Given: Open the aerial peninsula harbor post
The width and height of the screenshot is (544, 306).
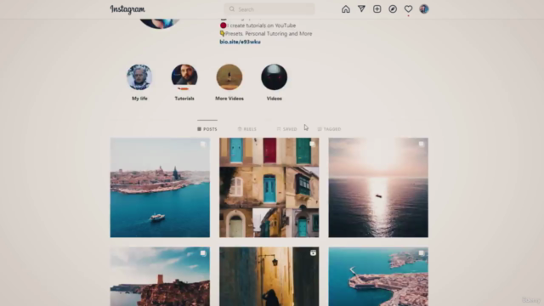Looking at the screenshot, I should pos(378,276).
